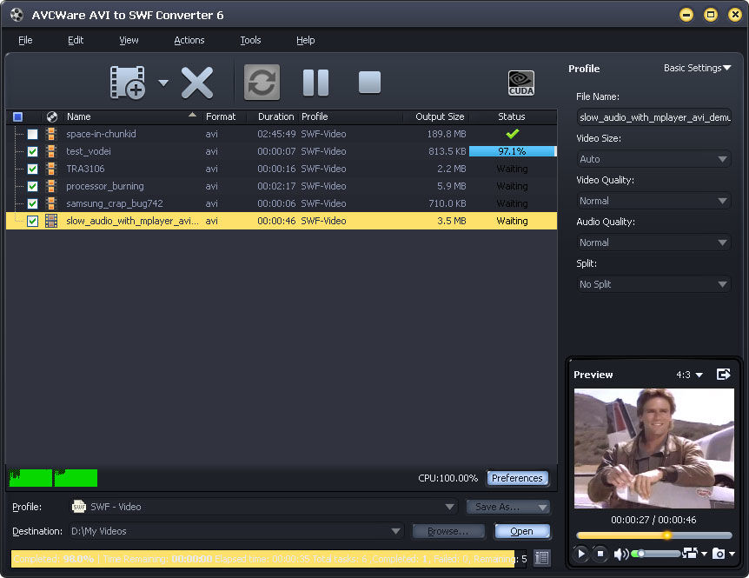The height and width of the screenshot is (578, 749).
Task: Click the film icon of samsung_crap_bug742
Action: point(51,203)
